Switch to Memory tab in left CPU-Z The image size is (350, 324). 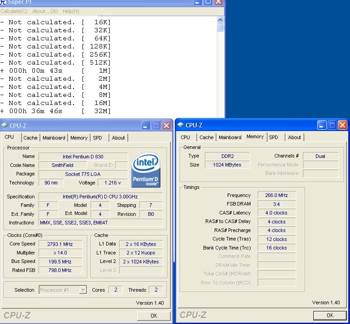click(79, 138)
